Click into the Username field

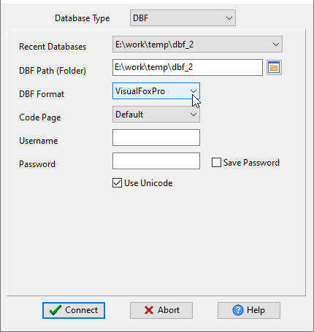[156, 138]
